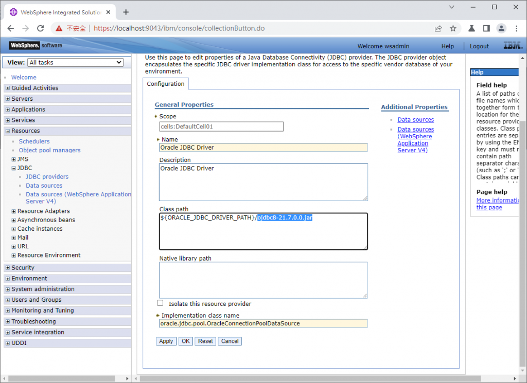Expand the Environment section
The image size is (527, 383).
point(8,279)
